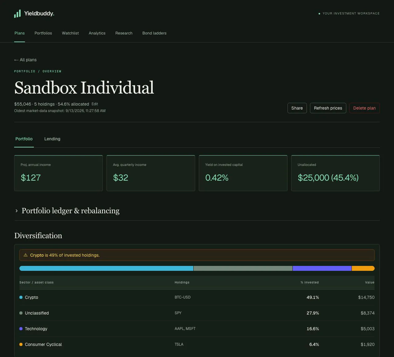The width and height of the screenshot is (394, 357).
Task: Go to Bond ladders tab
Action: pyautogui.click(x=154, y=33)
